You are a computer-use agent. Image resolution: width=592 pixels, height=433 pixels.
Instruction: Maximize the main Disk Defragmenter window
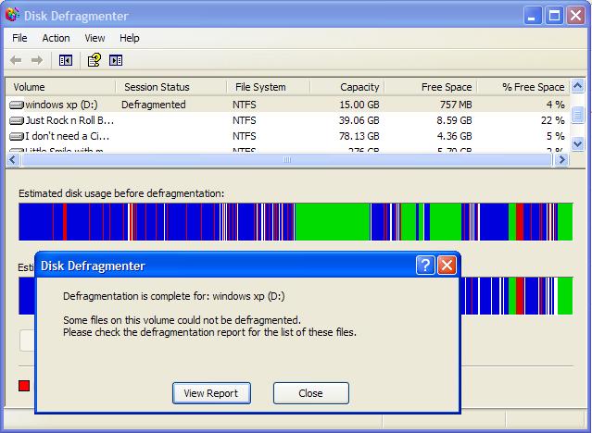coord(554,16)
